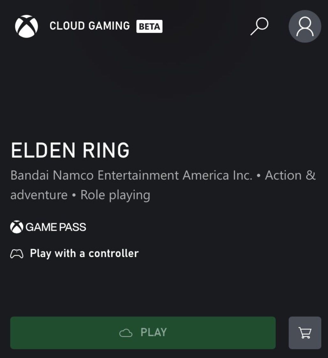Screen dimensions: 328x358
Task: Click the shopping cart button
Action: point(305,333)
